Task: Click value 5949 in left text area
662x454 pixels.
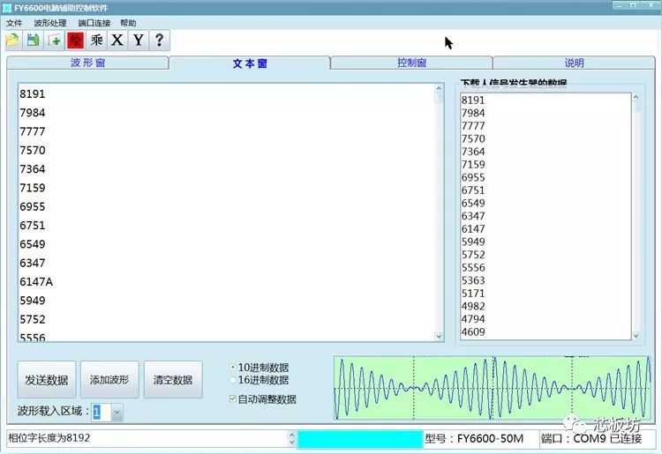Action: coord(32,301)
